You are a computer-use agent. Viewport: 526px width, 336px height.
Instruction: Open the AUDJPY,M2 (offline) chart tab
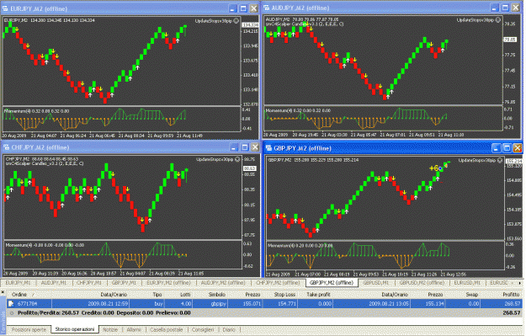(x=223, y=283)
